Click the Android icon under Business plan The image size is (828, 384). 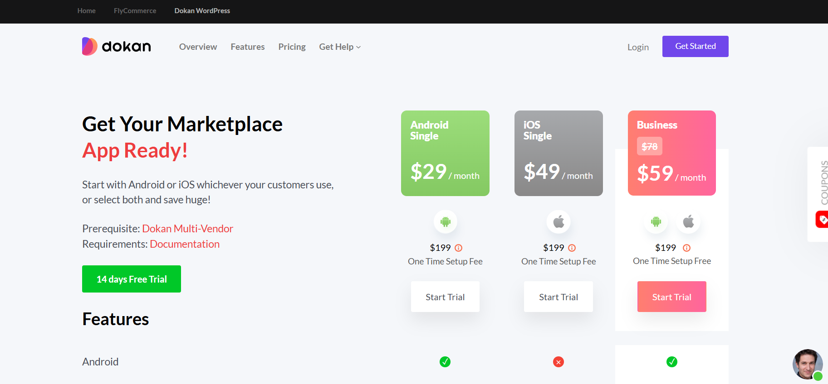tap(656, 222)
